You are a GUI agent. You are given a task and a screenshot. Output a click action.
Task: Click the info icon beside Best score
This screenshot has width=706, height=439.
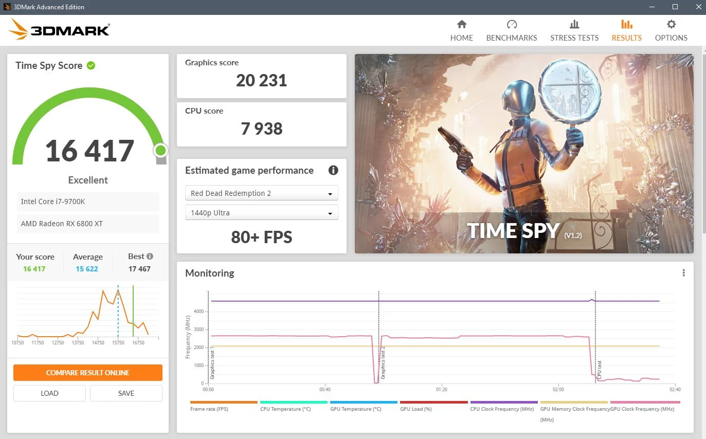point(150,256)
